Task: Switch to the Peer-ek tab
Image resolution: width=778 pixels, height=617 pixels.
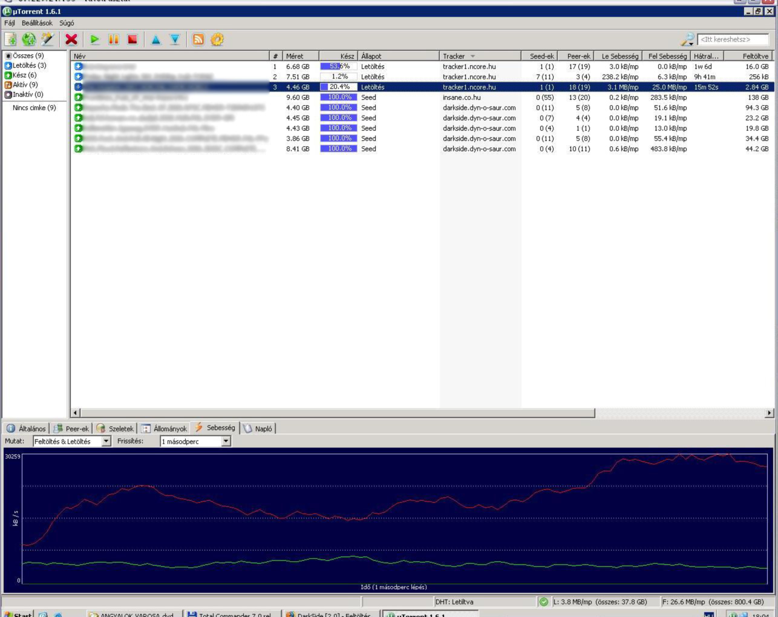Action: (x=71, y=428)
